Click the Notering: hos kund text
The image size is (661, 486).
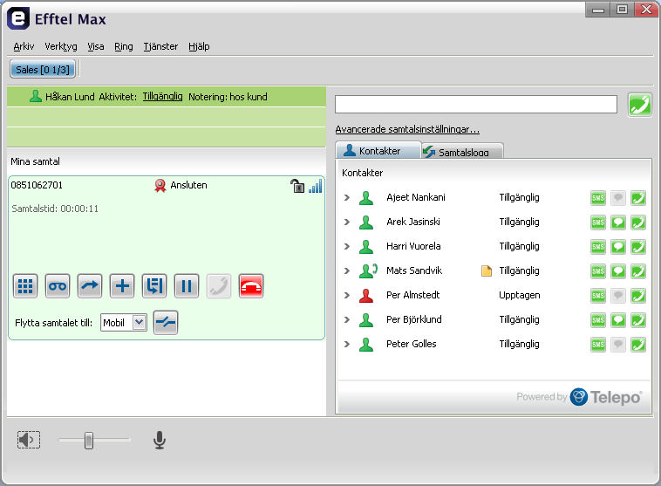(x=228, y=97)
